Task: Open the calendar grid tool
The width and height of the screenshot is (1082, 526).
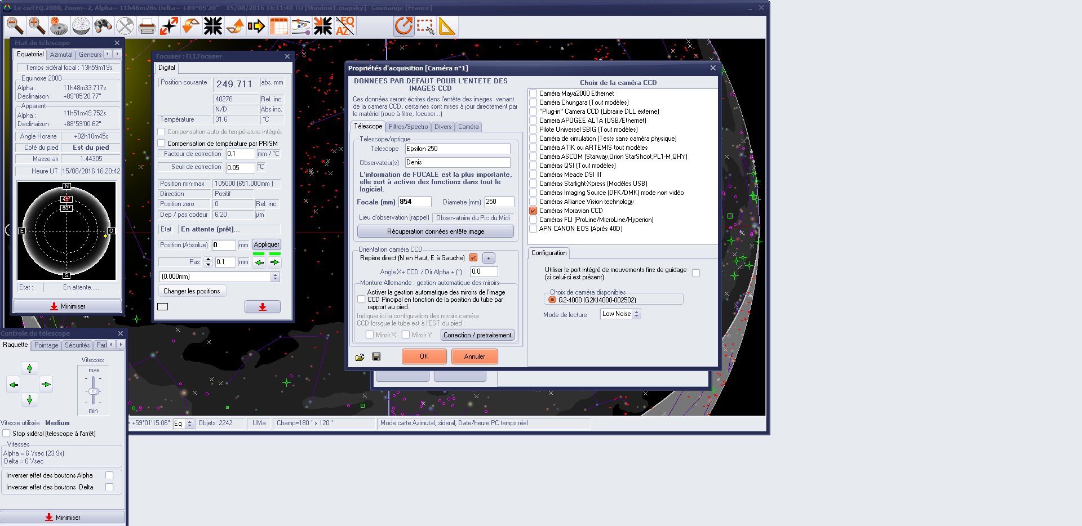Action: (279, 26)
